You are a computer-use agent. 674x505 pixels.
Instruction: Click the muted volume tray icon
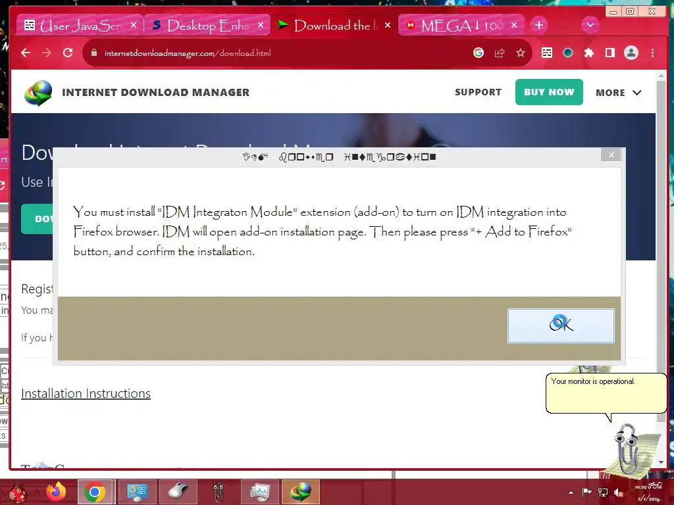(x=619, y=492)
